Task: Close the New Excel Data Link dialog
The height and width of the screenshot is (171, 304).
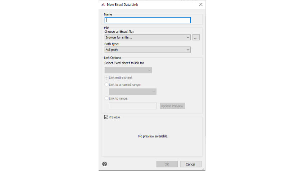Action: point(201,4)
